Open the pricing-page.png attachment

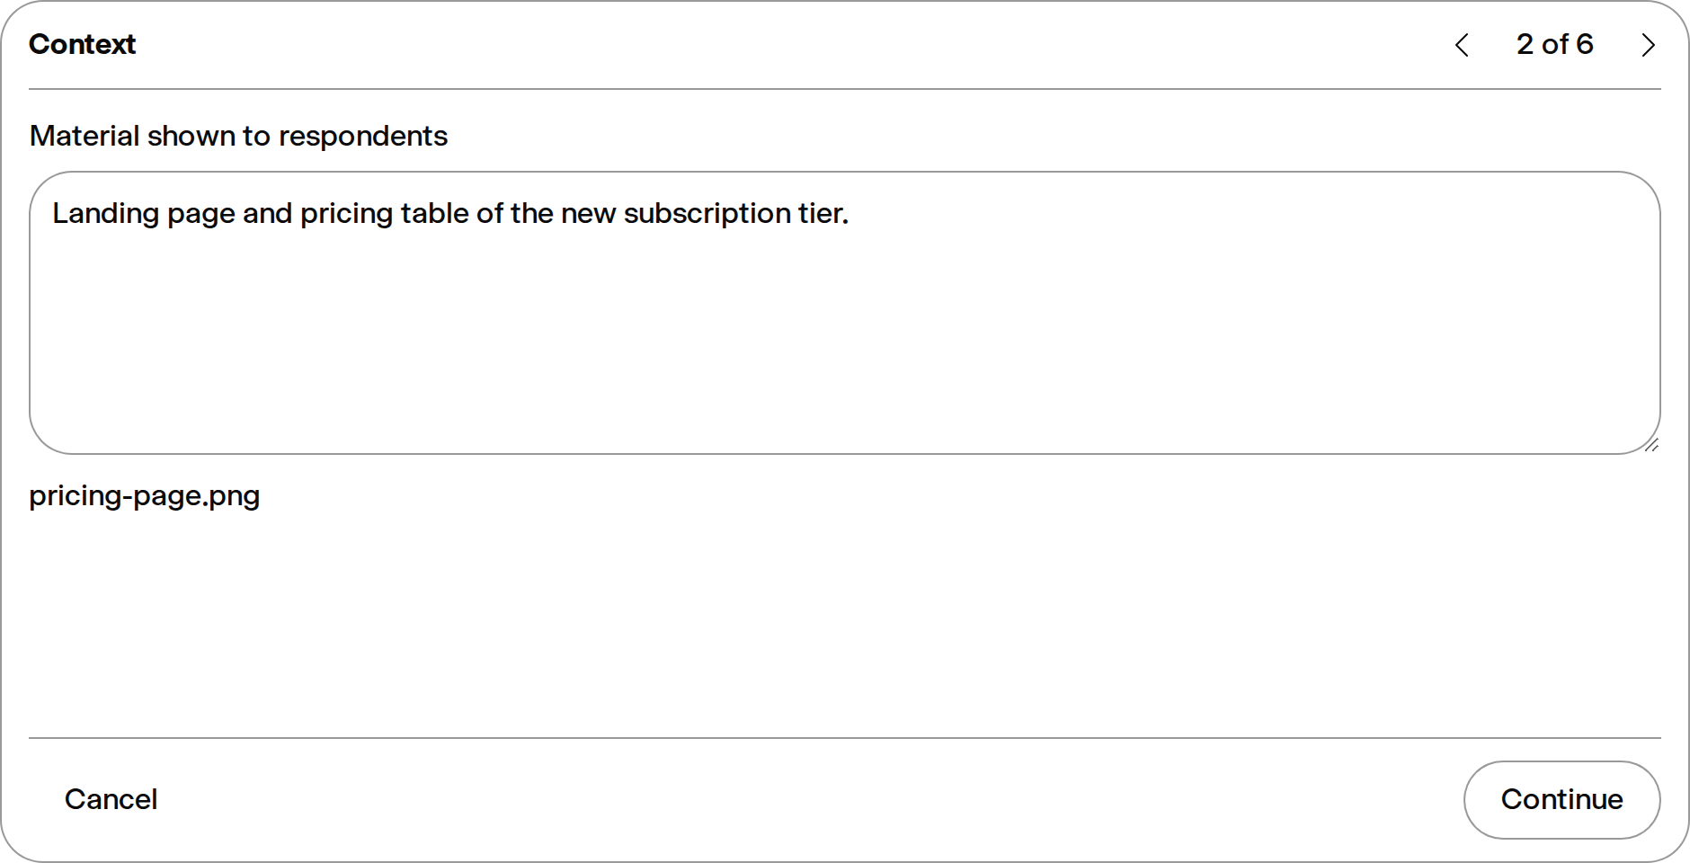(x=145, y=496)
